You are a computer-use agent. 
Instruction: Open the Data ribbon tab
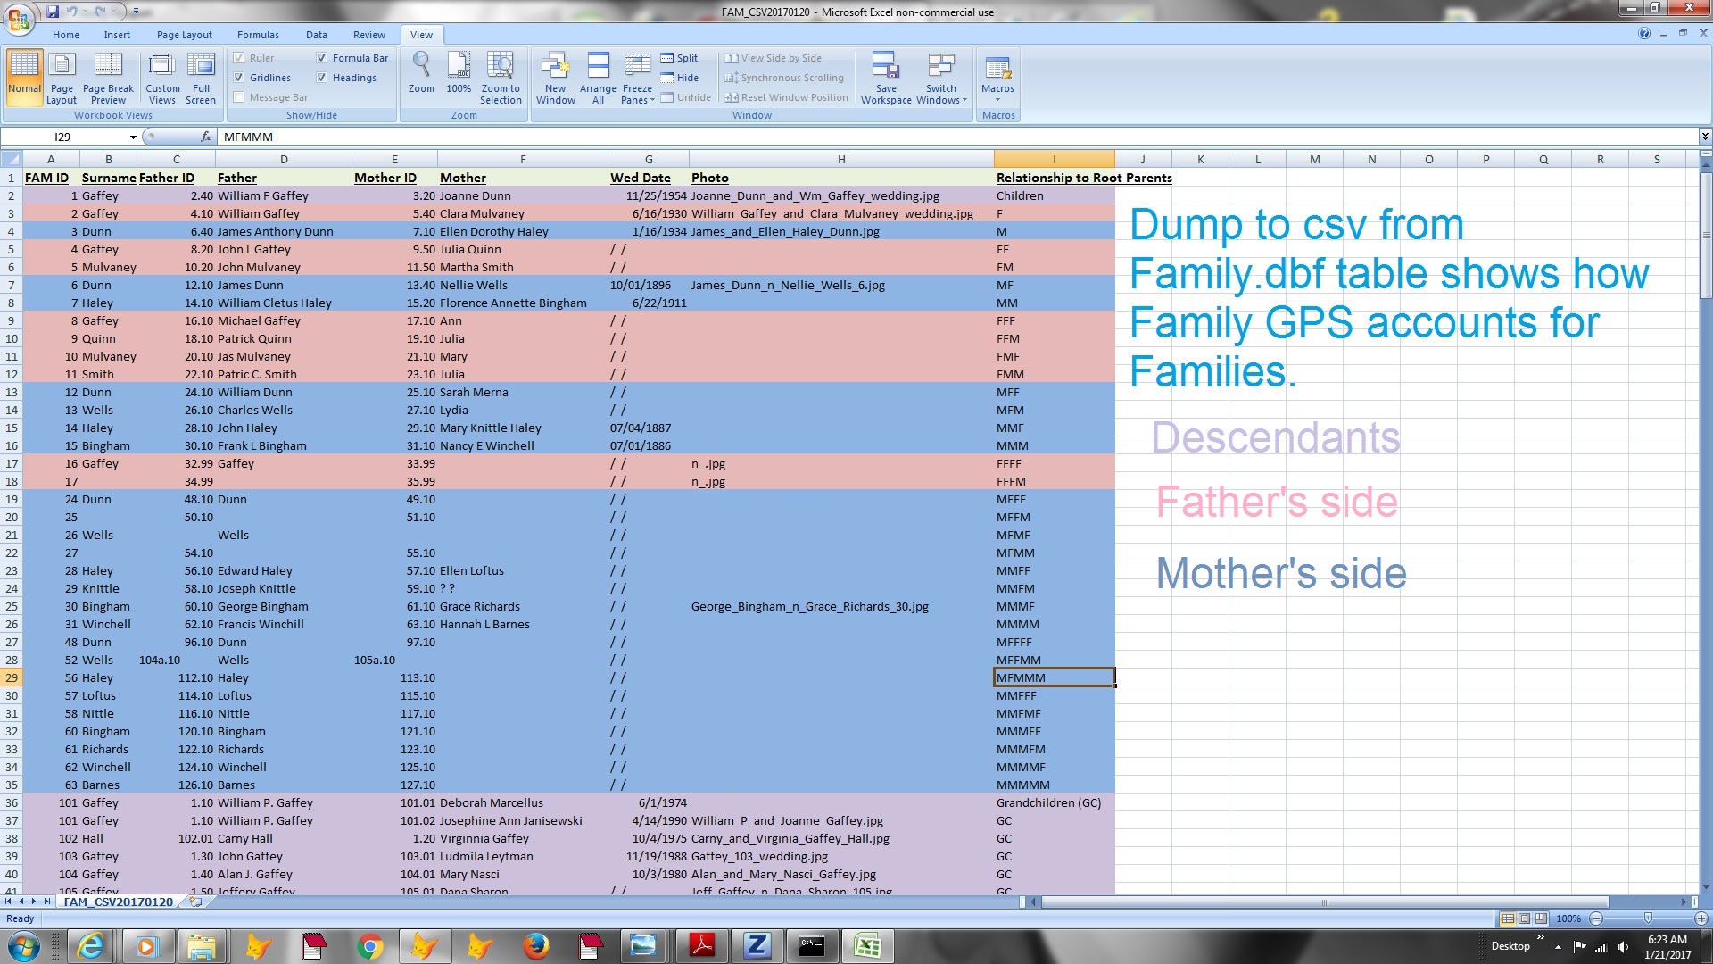(x=317, y=35)
